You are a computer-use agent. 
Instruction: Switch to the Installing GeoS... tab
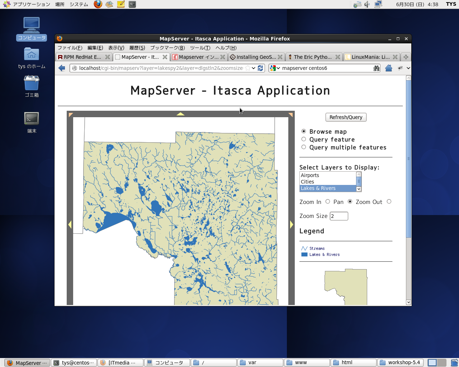pos(256,57)
